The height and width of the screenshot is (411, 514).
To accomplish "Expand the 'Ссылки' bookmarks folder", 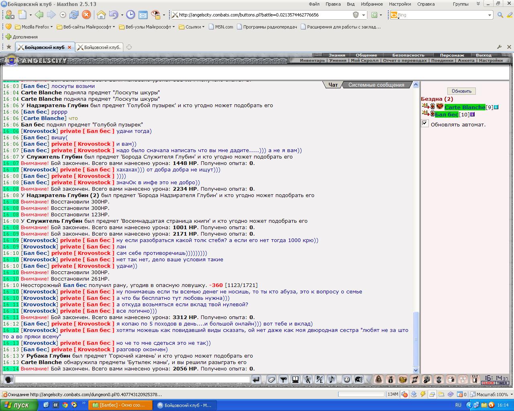I will 192,27.
